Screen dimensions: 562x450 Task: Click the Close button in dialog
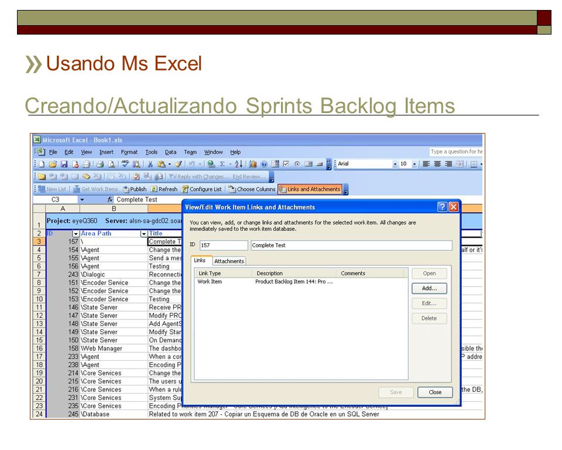pyautogui.click(x=435, y=392)
